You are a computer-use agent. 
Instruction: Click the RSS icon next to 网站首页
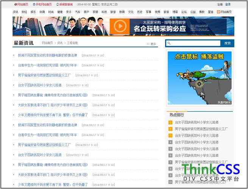click(x=218, y=12)
